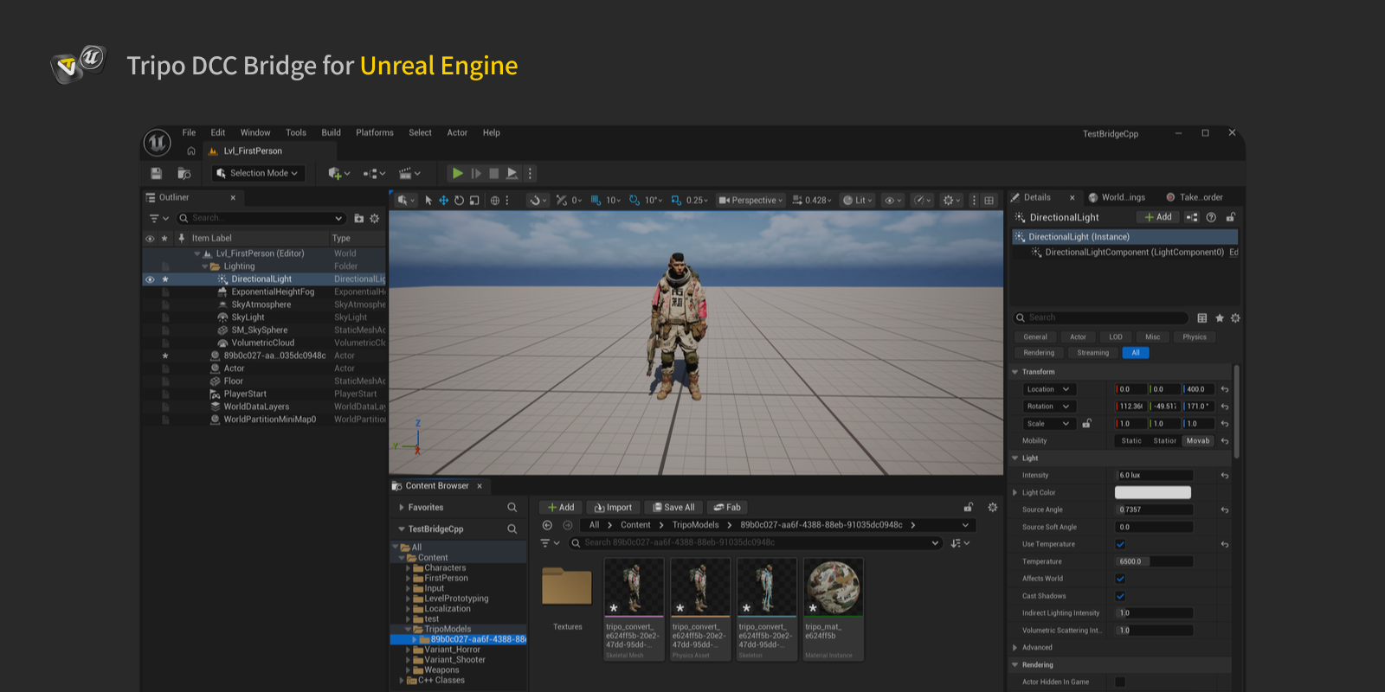Toggle visibility eye for DirectionalLight

pyautogui.click(x=150, y=279)
